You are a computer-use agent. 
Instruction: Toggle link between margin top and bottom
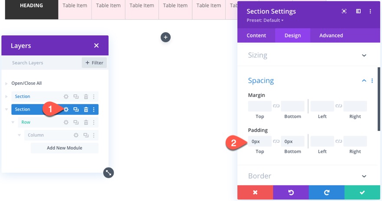(276, 106)
